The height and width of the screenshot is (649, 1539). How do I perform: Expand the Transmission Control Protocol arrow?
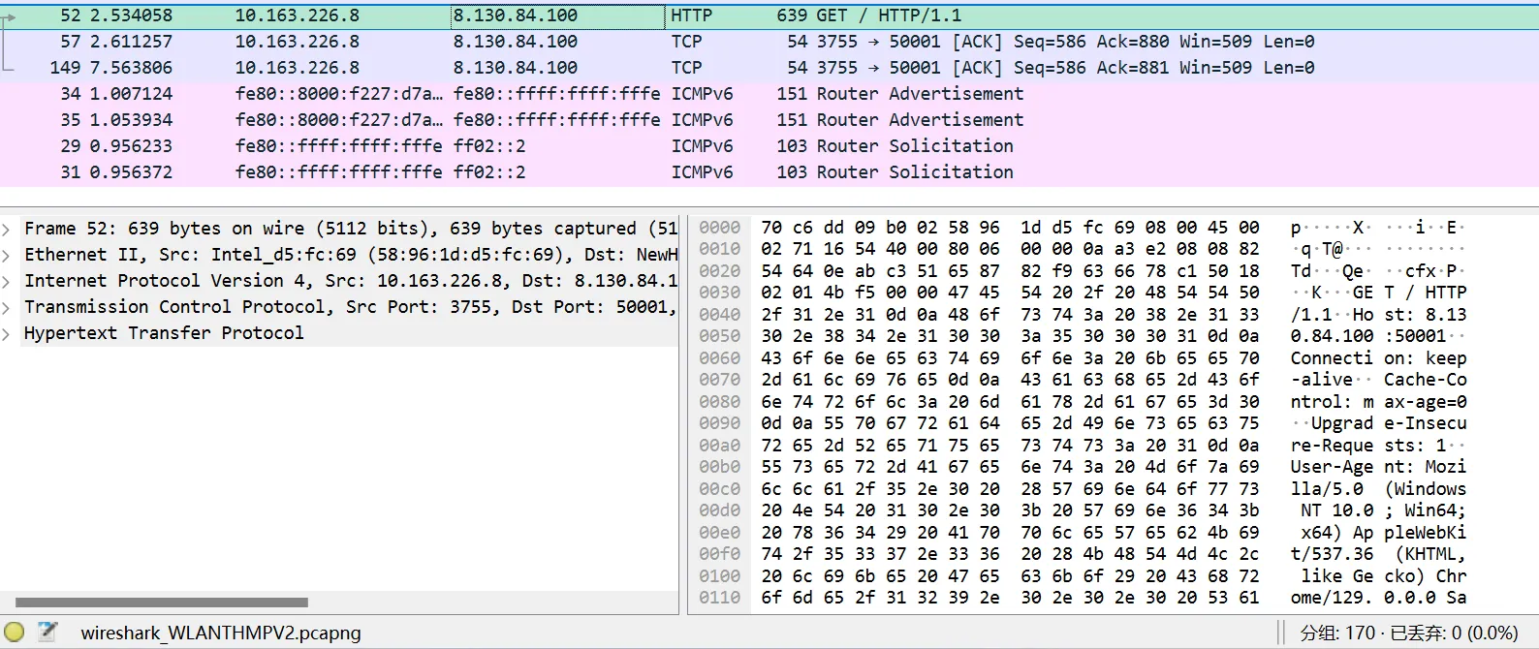(x=7, y=307)
